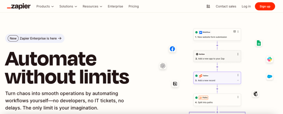Viewport: 283px width, 114px height.
Task: Click the Log in link
Action: point(246,6)
